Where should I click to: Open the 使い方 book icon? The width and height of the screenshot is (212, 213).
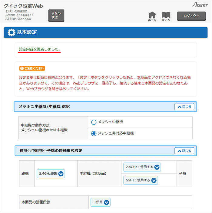coord(166,15)
